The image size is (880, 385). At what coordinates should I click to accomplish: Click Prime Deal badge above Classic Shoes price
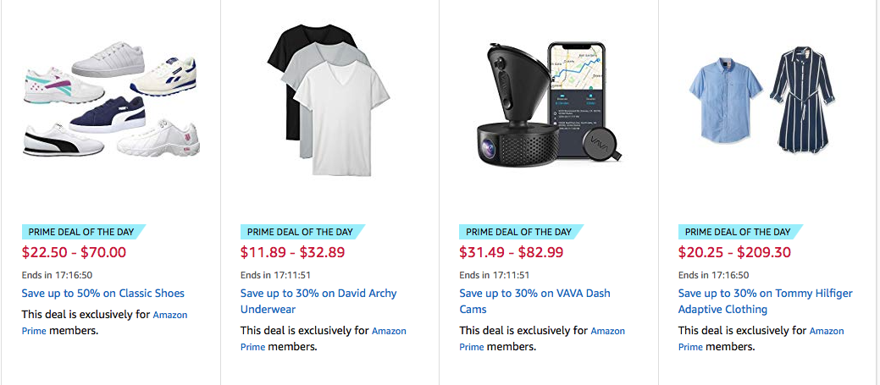83,232
